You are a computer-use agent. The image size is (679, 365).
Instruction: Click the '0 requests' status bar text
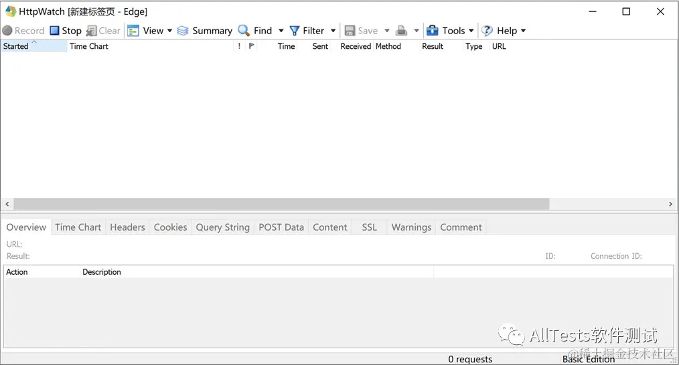pos(470,359)
